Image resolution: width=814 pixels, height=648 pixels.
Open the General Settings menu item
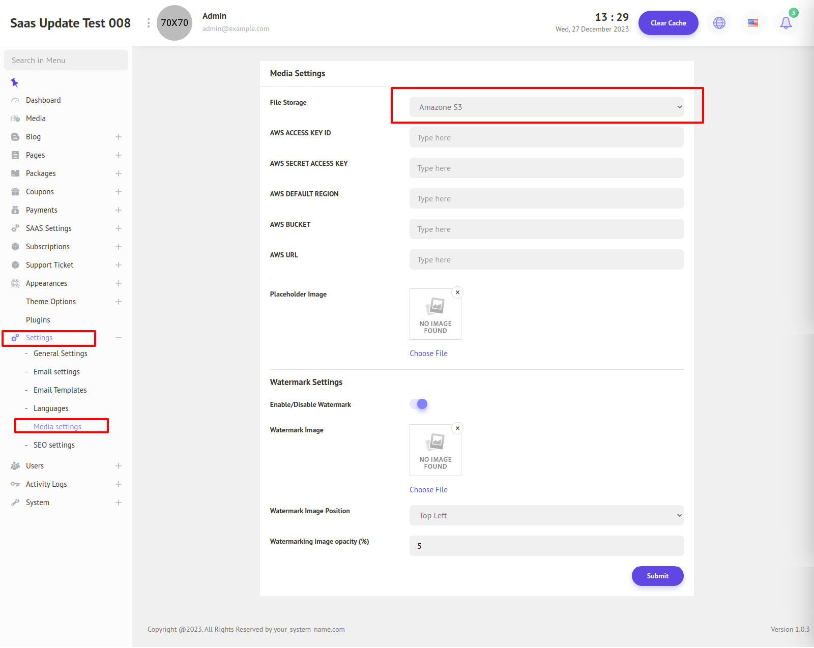click(60, 354)
